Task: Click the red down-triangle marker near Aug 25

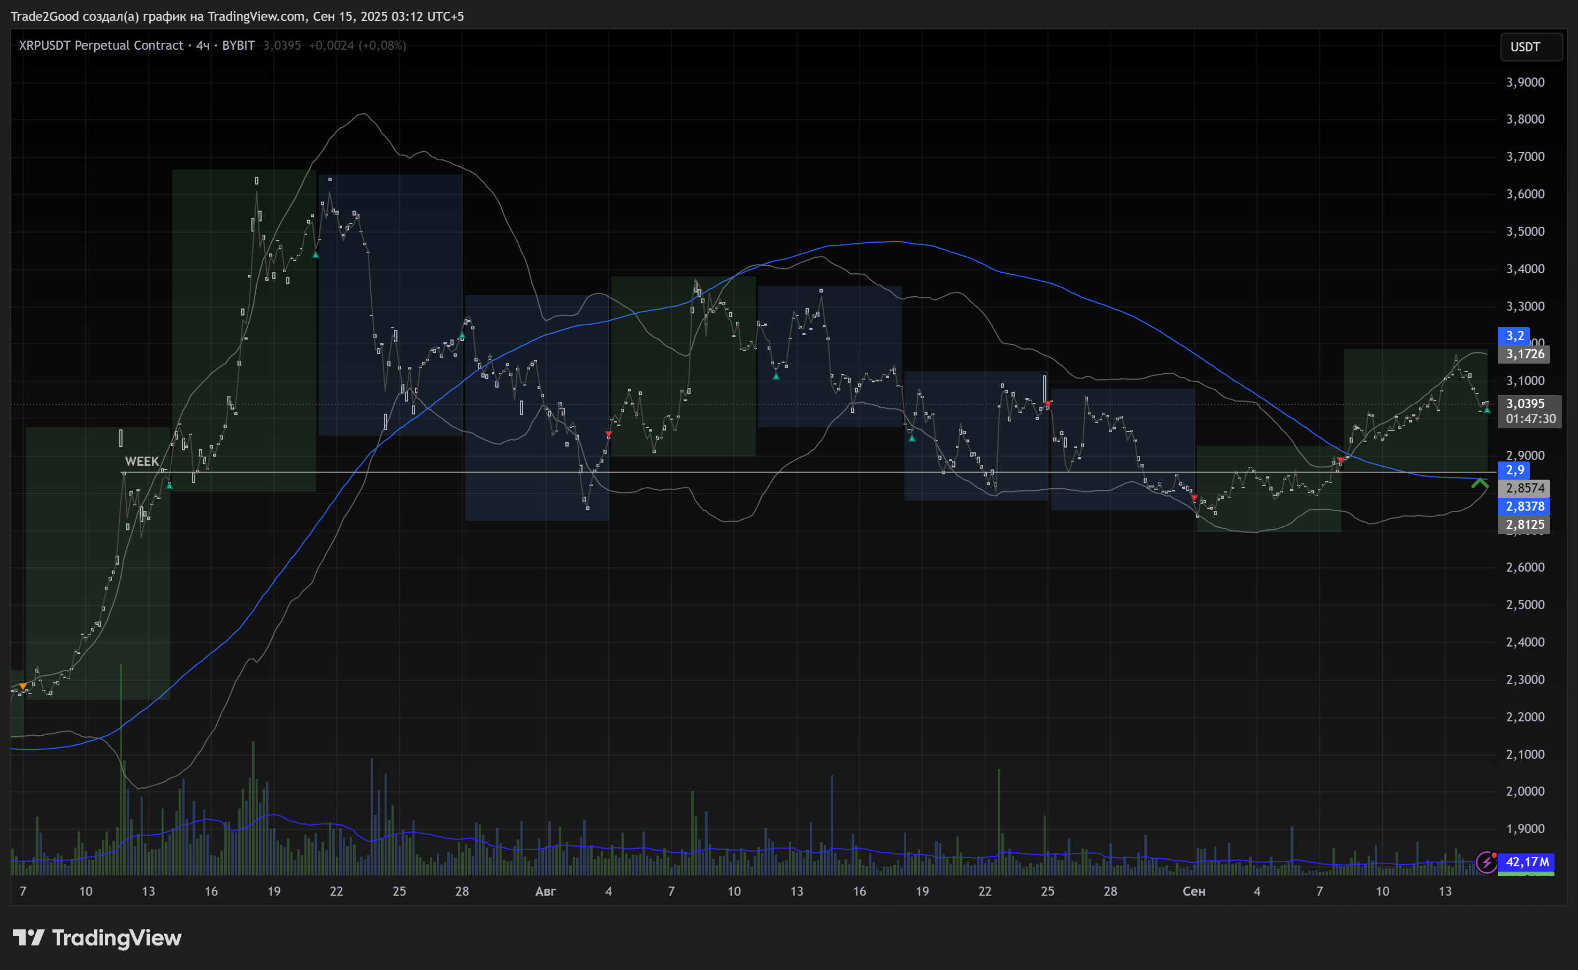Action: pyautogui.click(x=1047, y=404)
